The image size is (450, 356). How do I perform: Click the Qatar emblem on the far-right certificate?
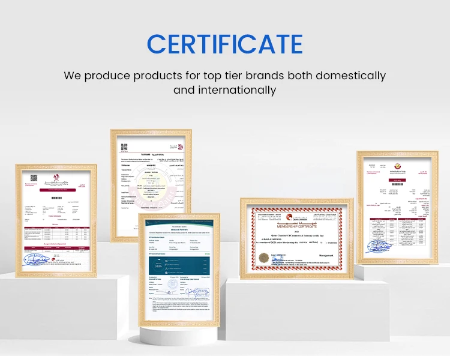(398, 166)
